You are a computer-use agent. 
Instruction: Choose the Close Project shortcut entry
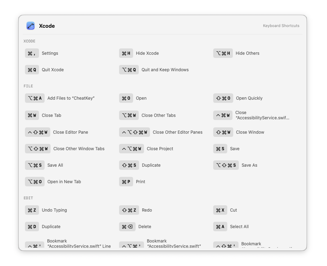tap(146, 149)
